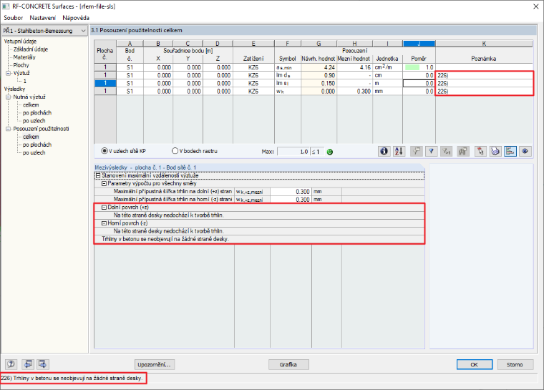Screen dimensions: 544x390
Task: Click the info icon in the results toolbar
Action: [x=384, y=151]
